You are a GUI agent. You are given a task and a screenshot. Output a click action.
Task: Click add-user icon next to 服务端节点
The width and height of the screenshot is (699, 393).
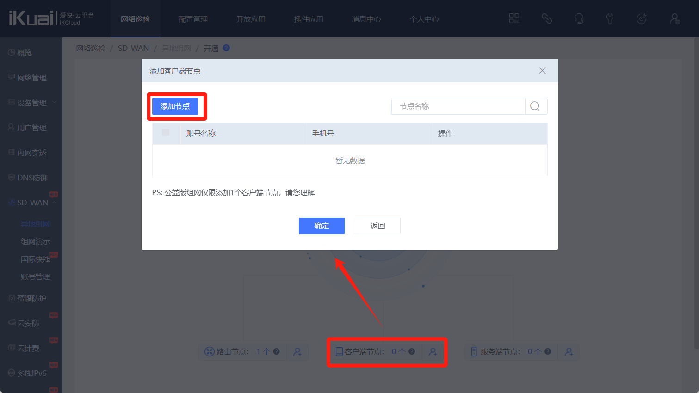(x=569, y=352)
